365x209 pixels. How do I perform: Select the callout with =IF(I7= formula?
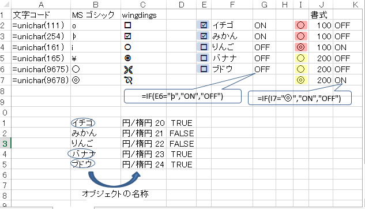coord(300,98)
